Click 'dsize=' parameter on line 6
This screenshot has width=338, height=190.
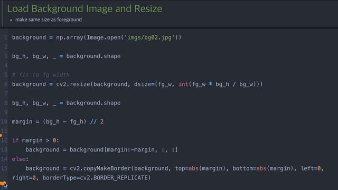coord(144,84)
